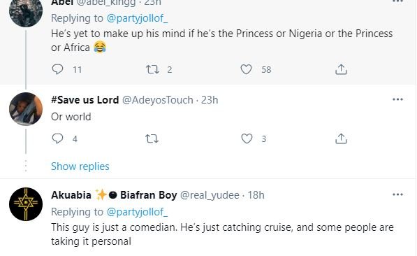View #Save us Lord profile picture
This screenshot has height=256, width=417.
[26, 108]
